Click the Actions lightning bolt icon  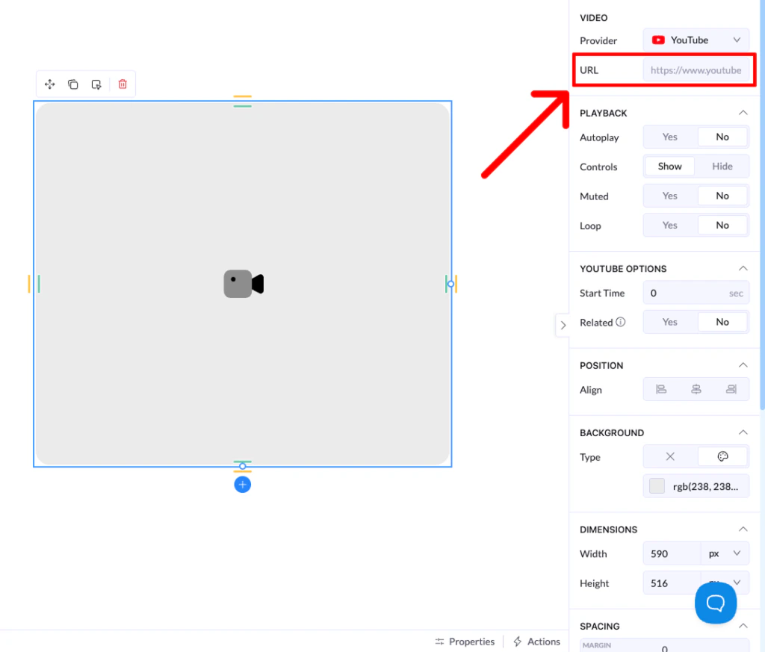[518, 642]
